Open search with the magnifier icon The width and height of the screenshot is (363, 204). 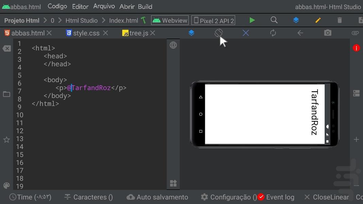pos(274,20)
